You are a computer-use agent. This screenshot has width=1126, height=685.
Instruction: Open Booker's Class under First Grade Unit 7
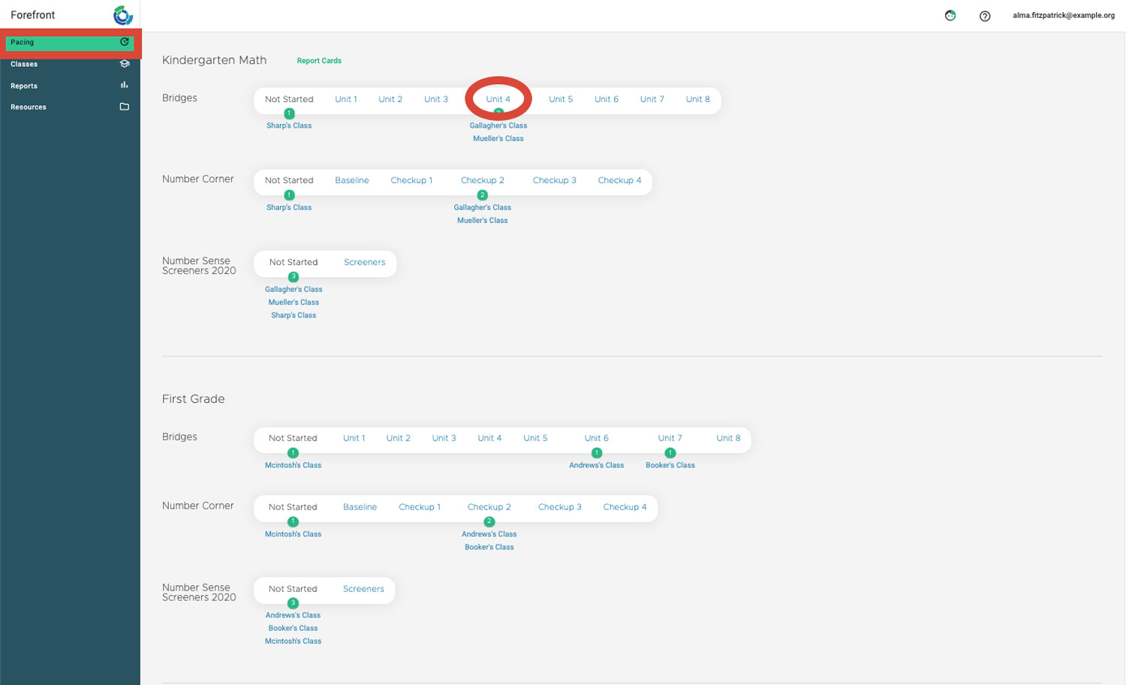click(x=670, y=465)
